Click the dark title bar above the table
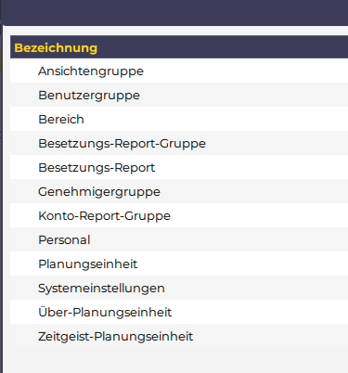Screen dimensions: 348x373 tap(174, 12)
